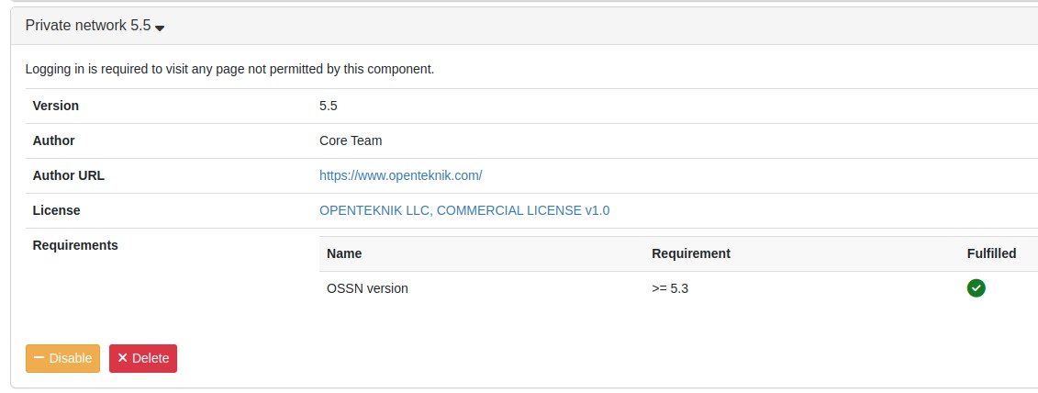1038x393 pixels.
Task: Collapse panel using the caret arrow
Action: pyautogui.click(x=160, y=28)
